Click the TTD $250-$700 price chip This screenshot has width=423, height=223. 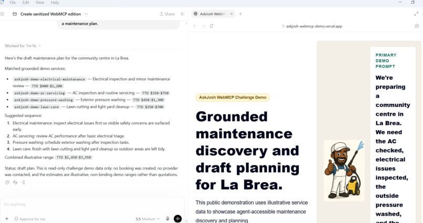150,107
